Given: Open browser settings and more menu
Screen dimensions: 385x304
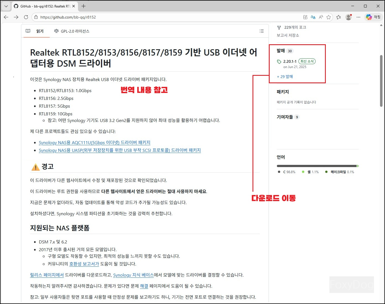Looking at the screenshot, I should point(358,17).
